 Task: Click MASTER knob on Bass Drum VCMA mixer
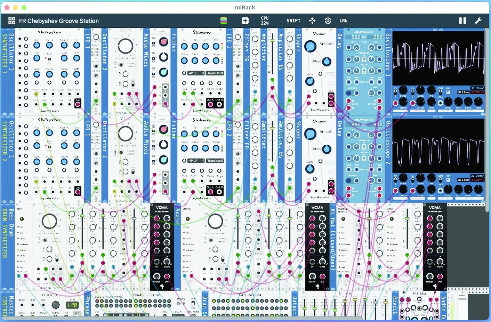click(156, 276)
